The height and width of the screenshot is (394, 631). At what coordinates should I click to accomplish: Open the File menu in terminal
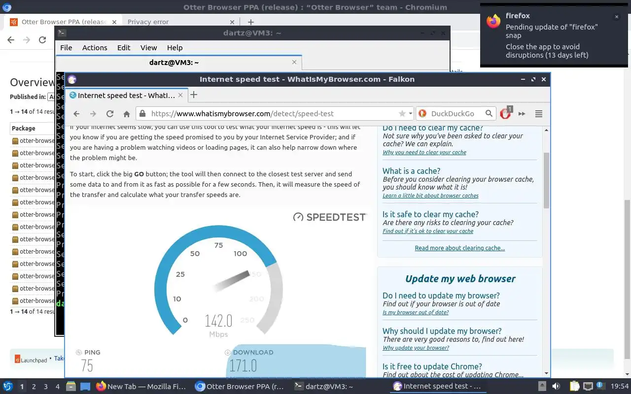[x=66, y=48]
